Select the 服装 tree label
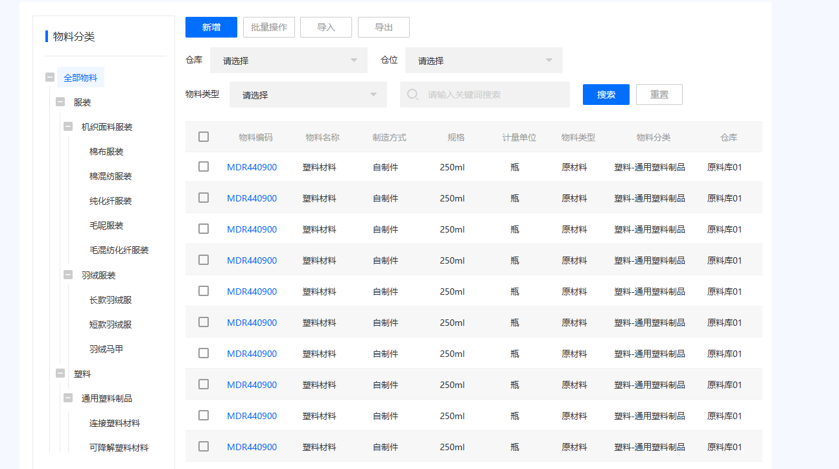The image size is (839, 469). pyautogui.click(x=82, y=102)
